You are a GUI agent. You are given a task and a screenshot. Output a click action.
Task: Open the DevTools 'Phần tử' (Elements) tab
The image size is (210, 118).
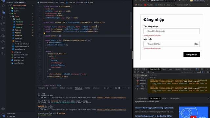pyautogui.click(x=145, y=69)
